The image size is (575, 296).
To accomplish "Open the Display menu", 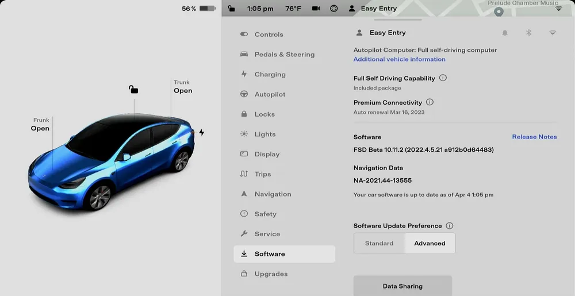I will (284, 154).
